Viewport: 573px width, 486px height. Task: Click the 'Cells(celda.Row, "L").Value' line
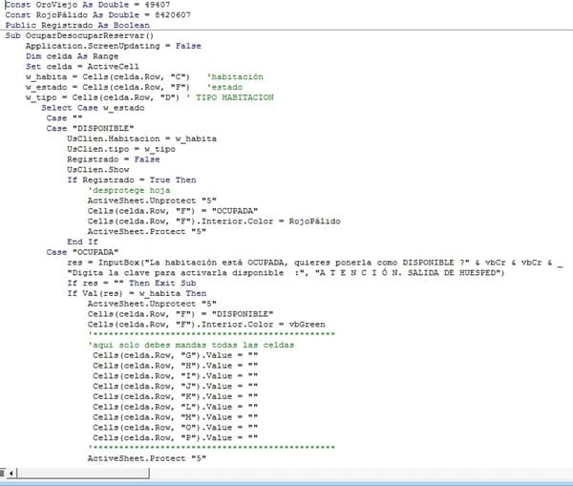tap(175, 407)
